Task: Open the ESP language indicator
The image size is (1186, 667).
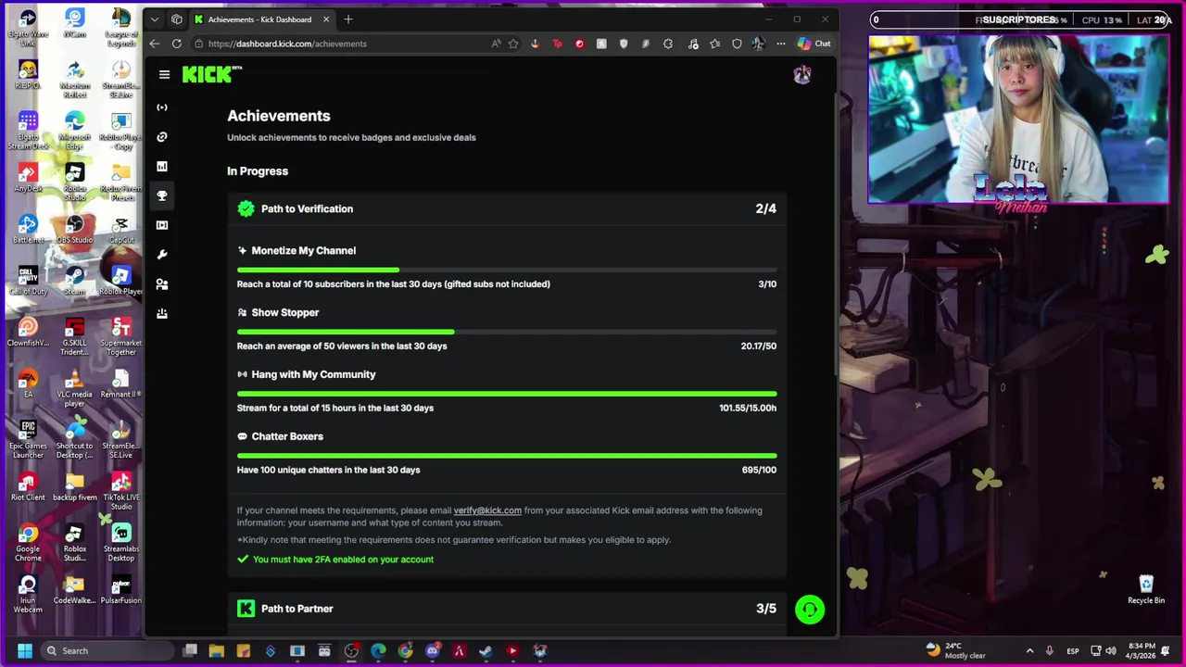Action: 1073,650
